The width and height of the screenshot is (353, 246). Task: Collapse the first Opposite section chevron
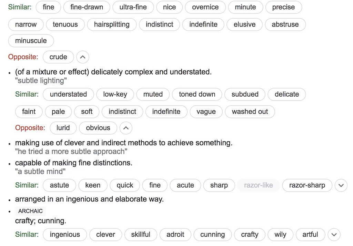click(x=82, y=57)
